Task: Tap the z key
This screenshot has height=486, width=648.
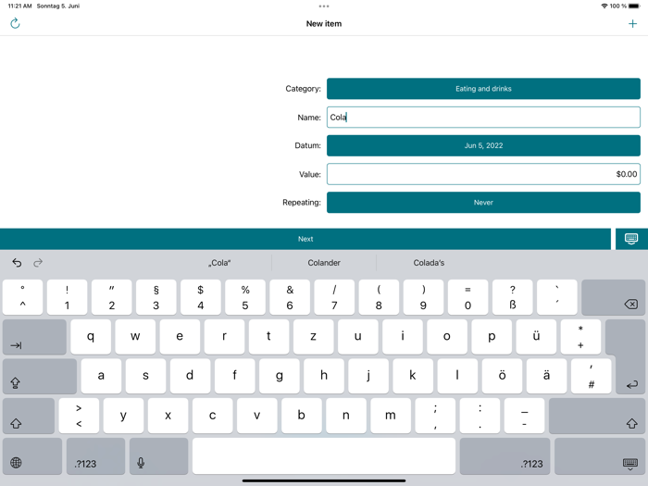Action: [313, 337]
